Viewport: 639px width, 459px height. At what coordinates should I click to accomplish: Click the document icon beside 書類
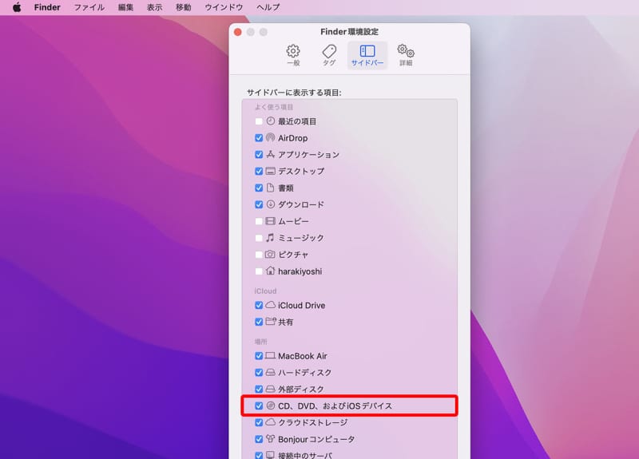270,188
